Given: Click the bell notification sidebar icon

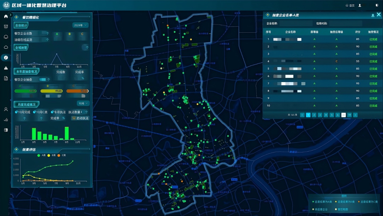Looking at the screenshot, I should click(6, 37).
